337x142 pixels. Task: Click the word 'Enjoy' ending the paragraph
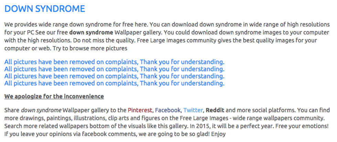[x=218, y=134]
